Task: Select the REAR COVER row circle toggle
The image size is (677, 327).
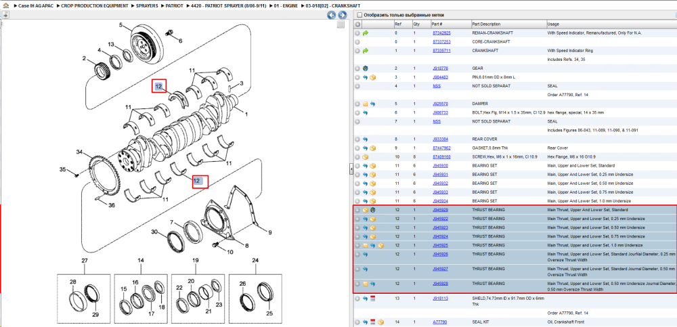Action: pos(357,139)
